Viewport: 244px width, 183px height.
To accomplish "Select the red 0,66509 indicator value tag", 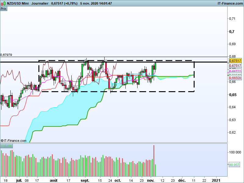I will [x=235, y=78].
